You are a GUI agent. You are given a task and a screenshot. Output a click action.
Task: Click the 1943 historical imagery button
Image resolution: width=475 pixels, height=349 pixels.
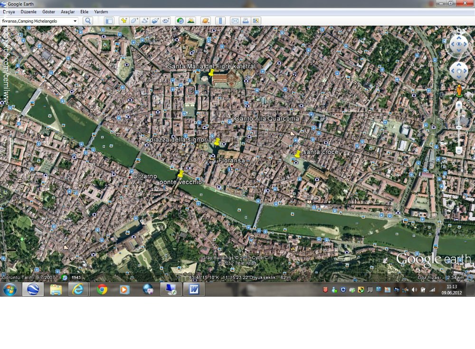tap(76, 277)
